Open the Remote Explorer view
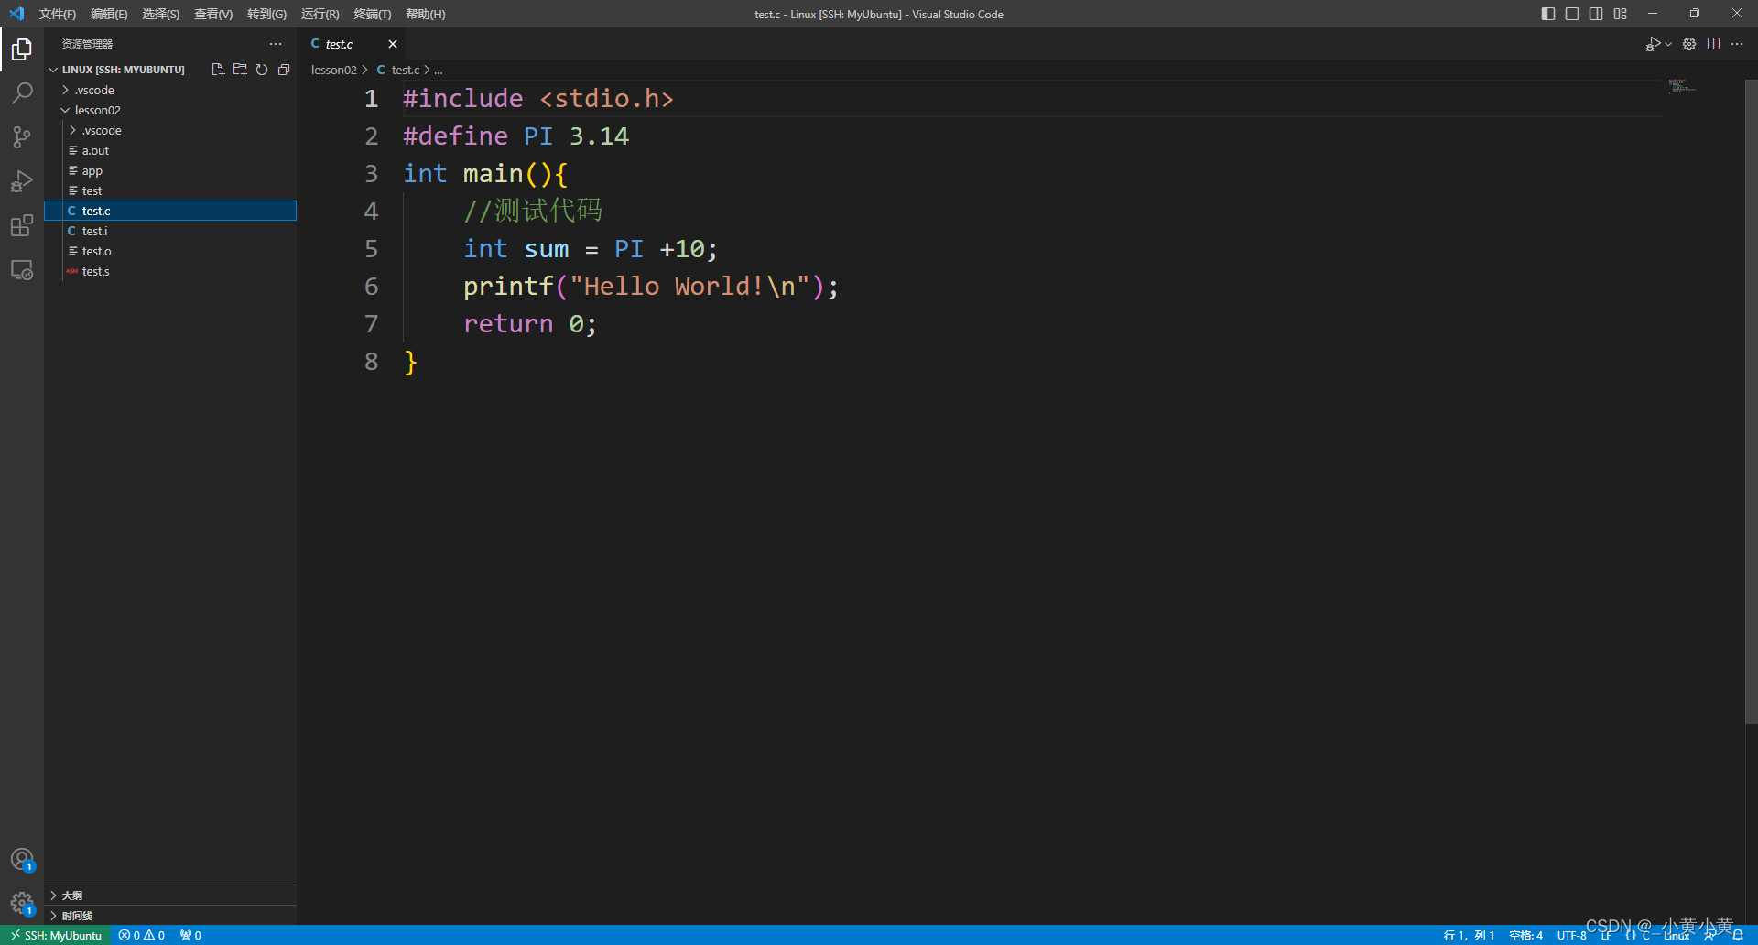The height and width of the screenshot is (945, 1758). point(22,270)
